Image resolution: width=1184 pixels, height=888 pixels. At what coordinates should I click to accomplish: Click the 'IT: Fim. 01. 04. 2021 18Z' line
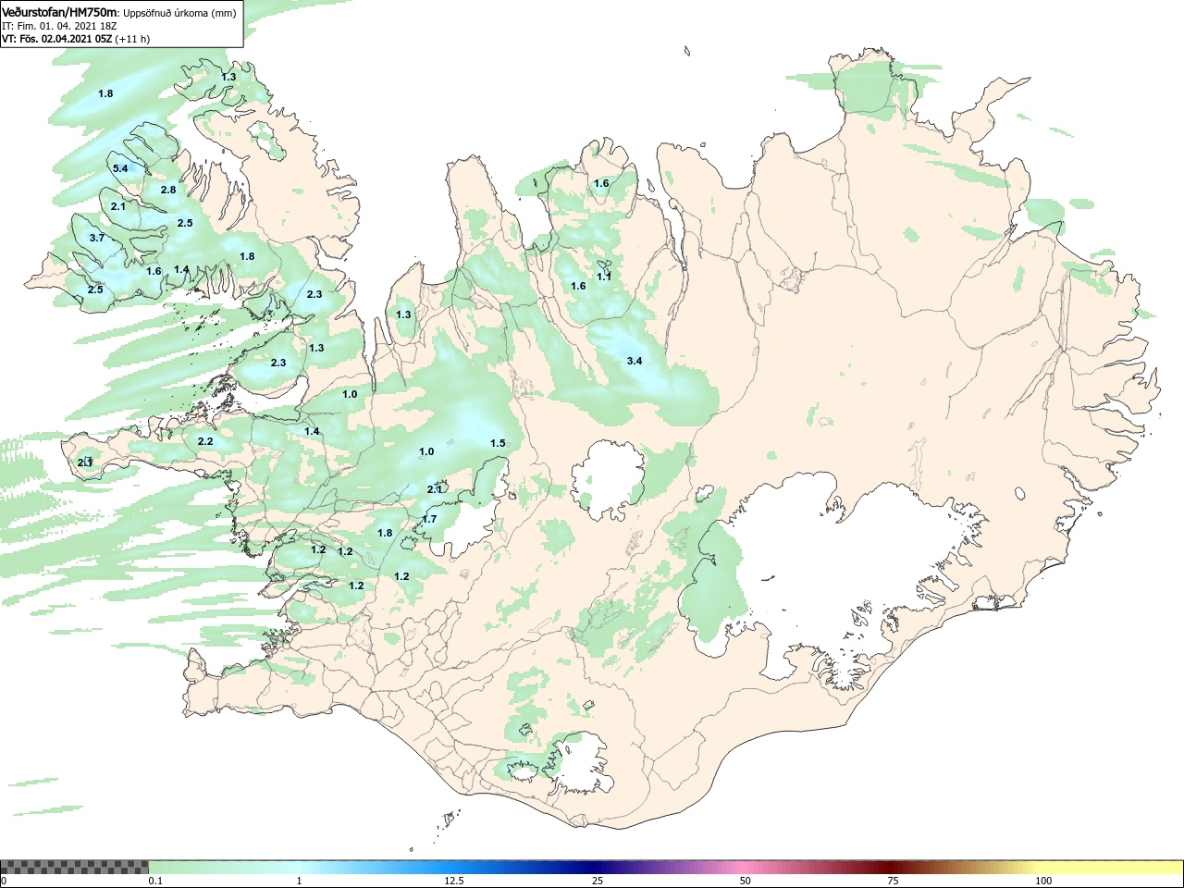pyautogui.click(x=59, y=26)
